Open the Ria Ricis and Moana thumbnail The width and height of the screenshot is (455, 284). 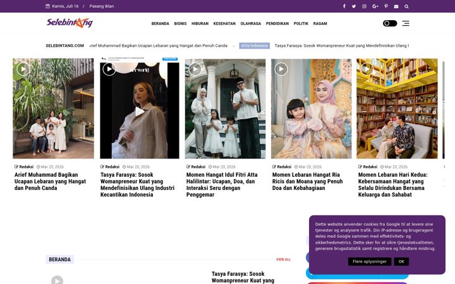tap(311, 109)
